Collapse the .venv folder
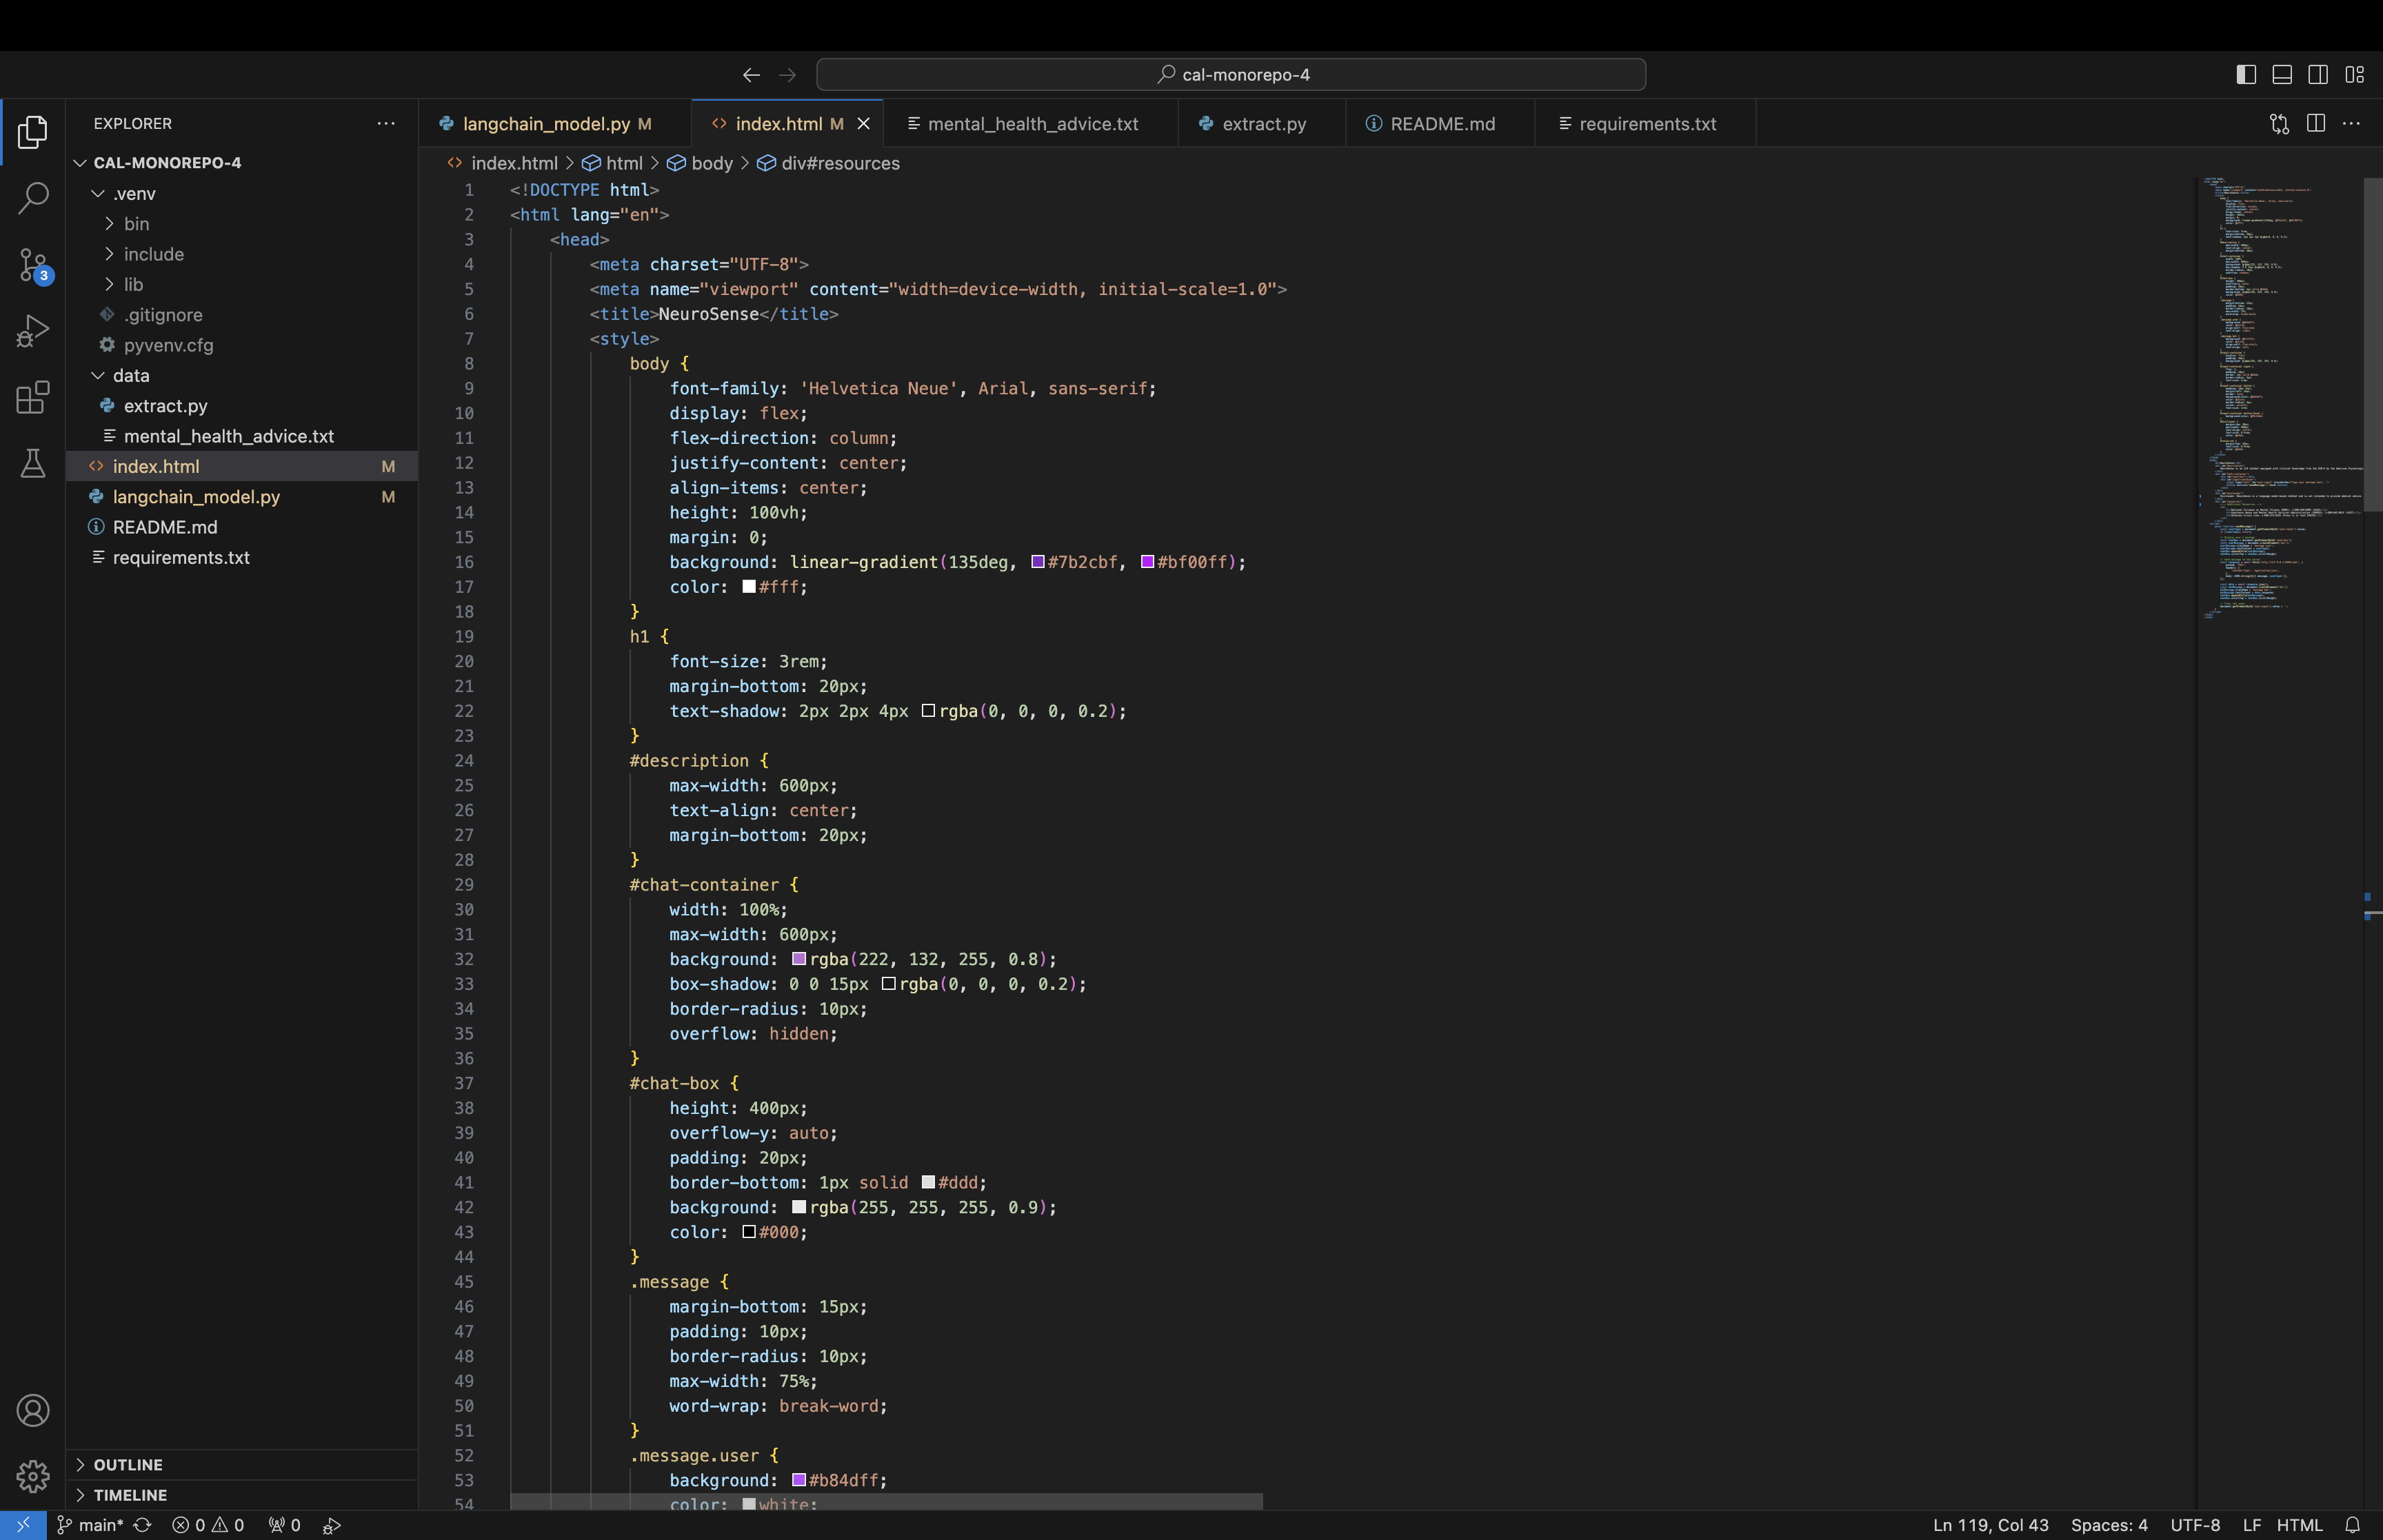The image size is (2383, 1540). [133, 193]
